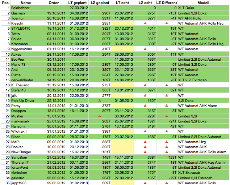Image resolution: width=230 pixels, height=185 pixels.
Task: Click red triangle in MaPi LZ echt cell
Action: (145, 142)
